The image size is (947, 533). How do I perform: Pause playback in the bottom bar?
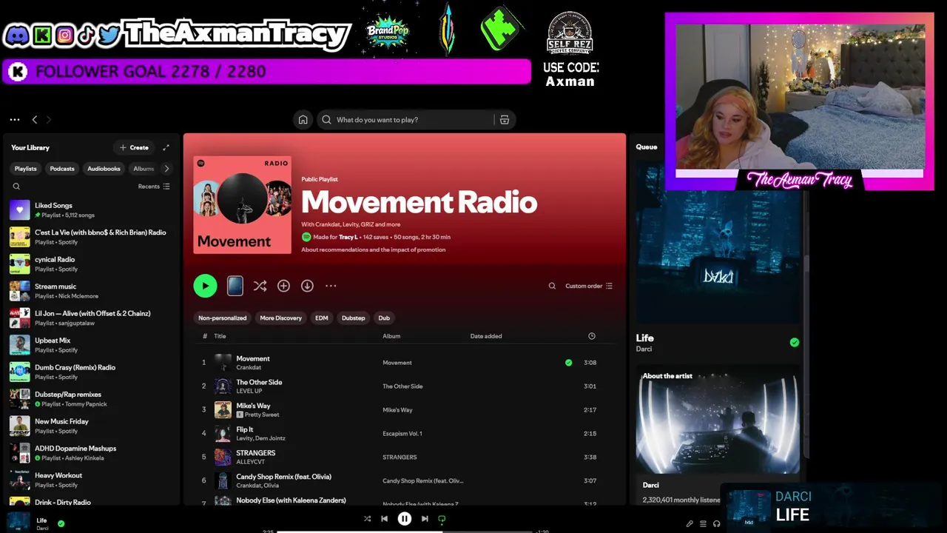(405, 519)
